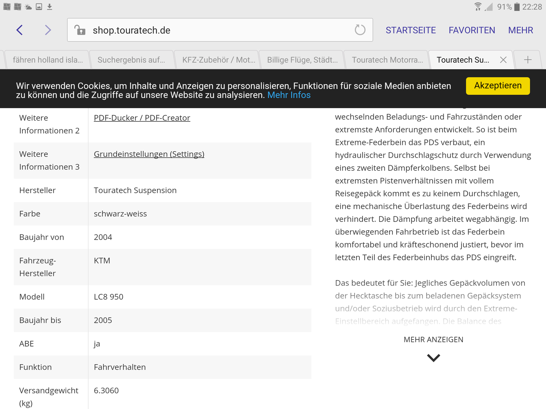546x409 pixels.
Task: Open the Grundeinstellungen (Settings) link
Action: (149, 154)
